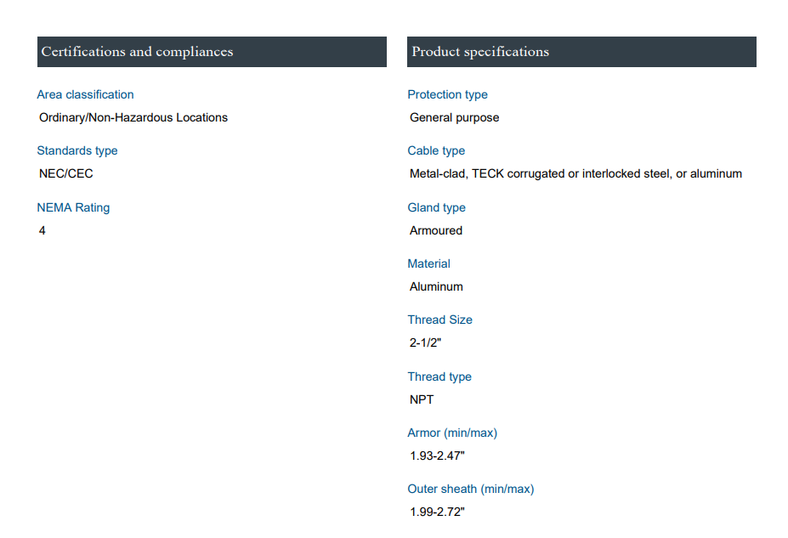Image resolution: width=788 pixels, height=538 pixels.
Task: Click the Certifications and compliances header
Action: click(x=137, y=52)
